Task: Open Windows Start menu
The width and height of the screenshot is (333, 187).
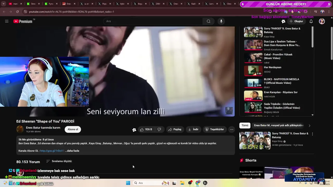Action: [128, 183]
